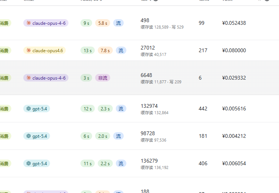Click the output value 217

pos(203,50)
